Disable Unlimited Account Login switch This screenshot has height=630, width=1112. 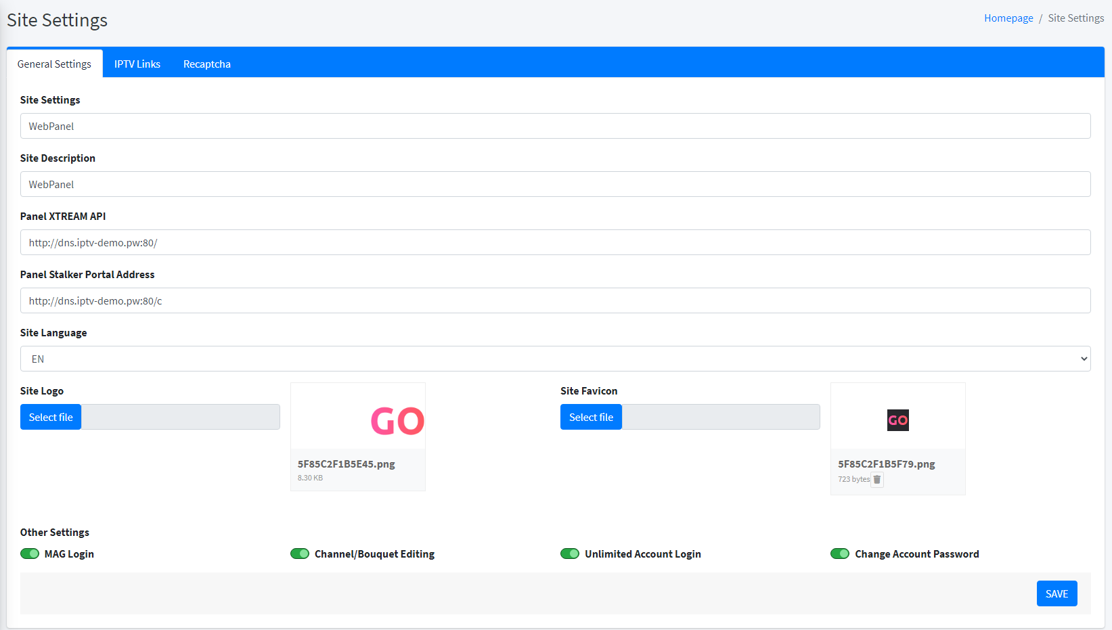pyautogui.click(x=570, y=554)
